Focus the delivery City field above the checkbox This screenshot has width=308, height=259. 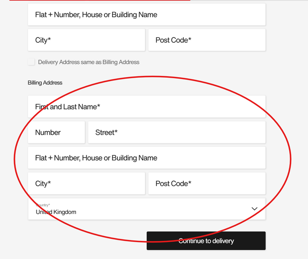coord(86,40)
